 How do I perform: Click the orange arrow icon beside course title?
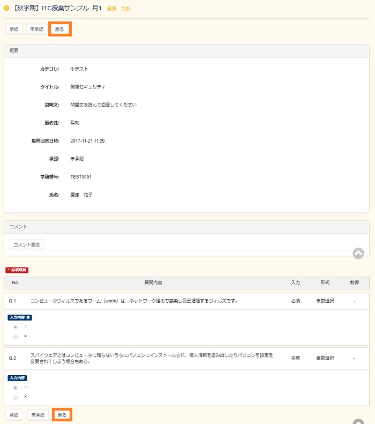coord(6,8)
